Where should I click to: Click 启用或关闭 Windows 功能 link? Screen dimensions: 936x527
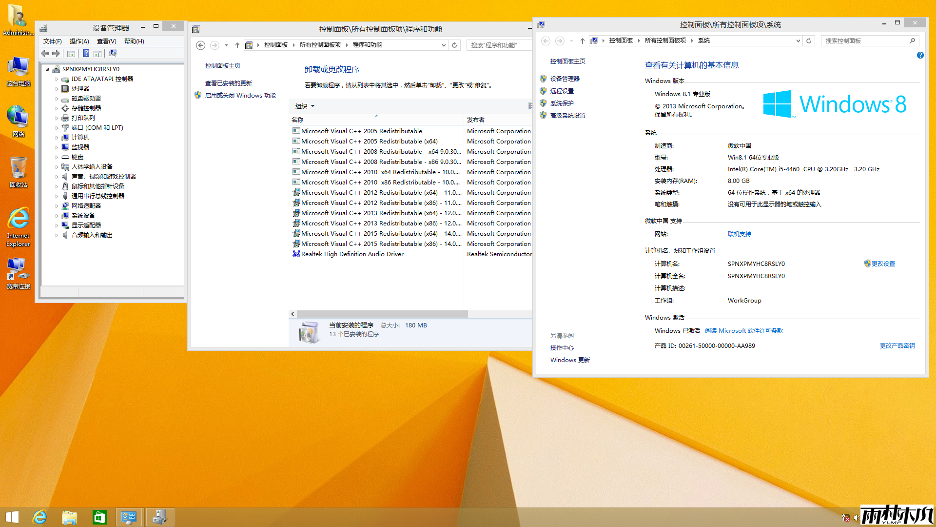coord(240,96)
